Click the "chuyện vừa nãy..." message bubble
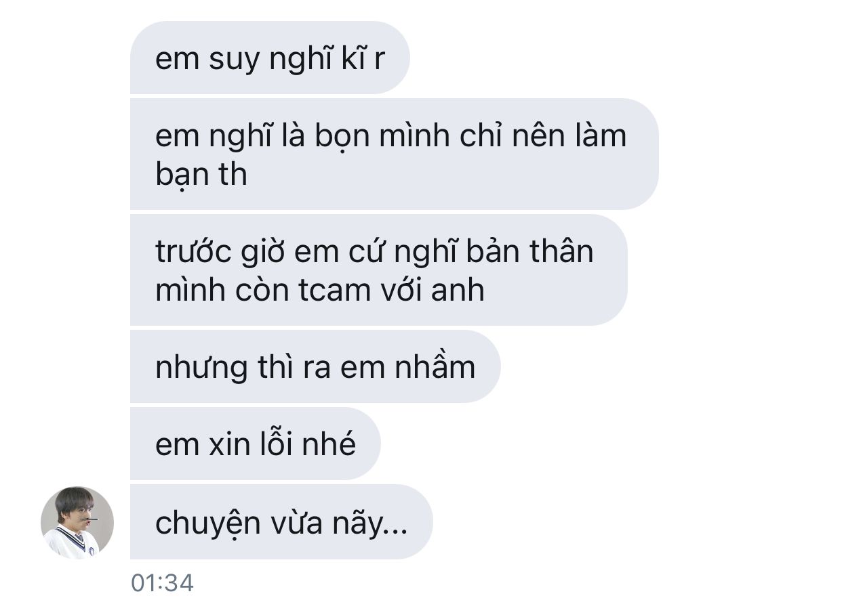Viewport: 842px width, 598px height. click(x=281, y=521)
